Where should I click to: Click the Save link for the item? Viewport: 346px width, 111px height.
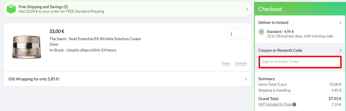tap(226, 63)
